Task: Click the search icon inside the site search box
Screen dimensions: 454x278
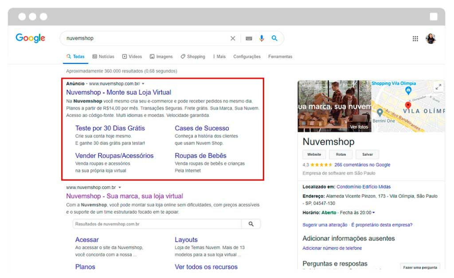Action: coord(252,224)
